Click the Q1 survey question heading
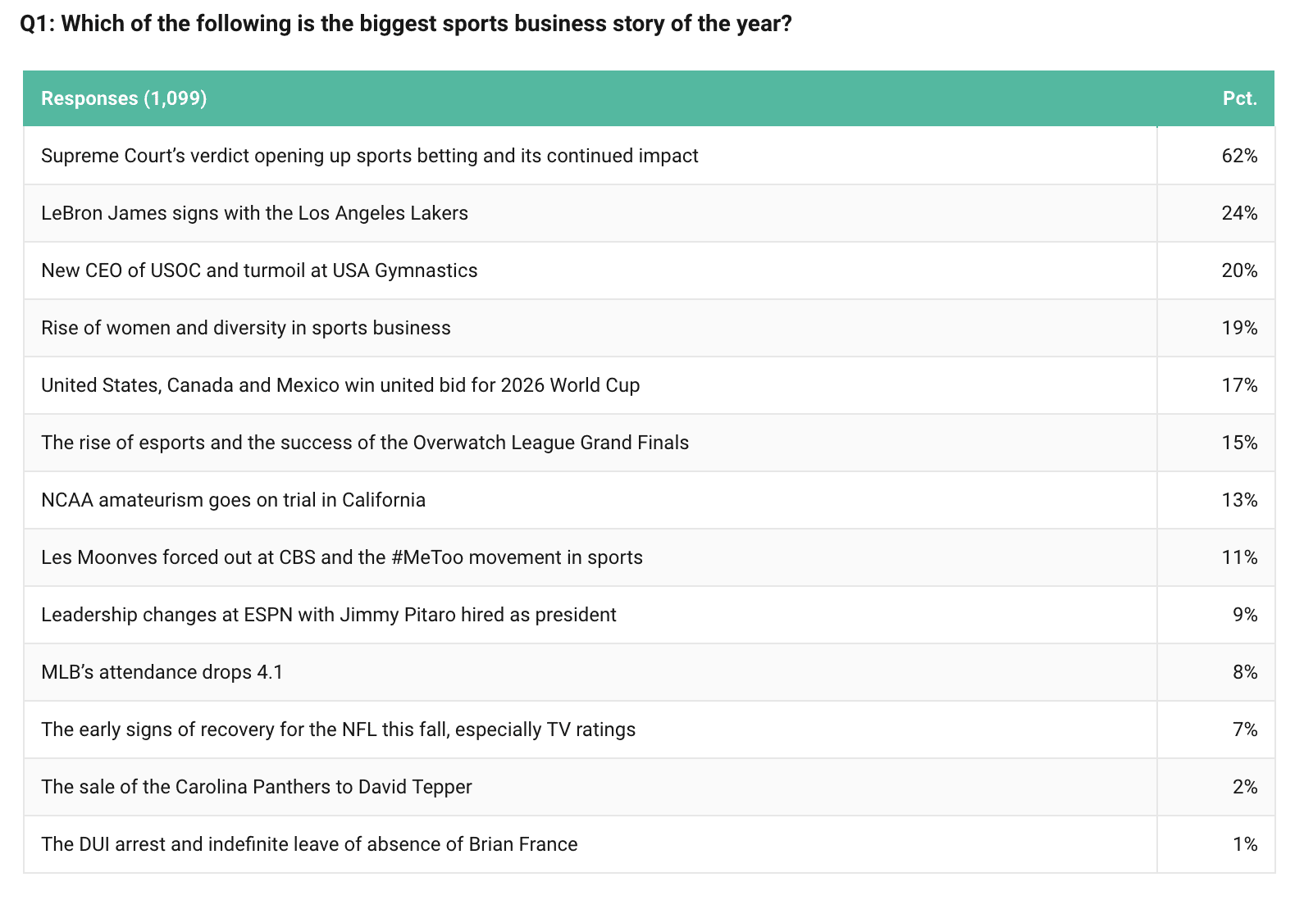 click(405, 24)
